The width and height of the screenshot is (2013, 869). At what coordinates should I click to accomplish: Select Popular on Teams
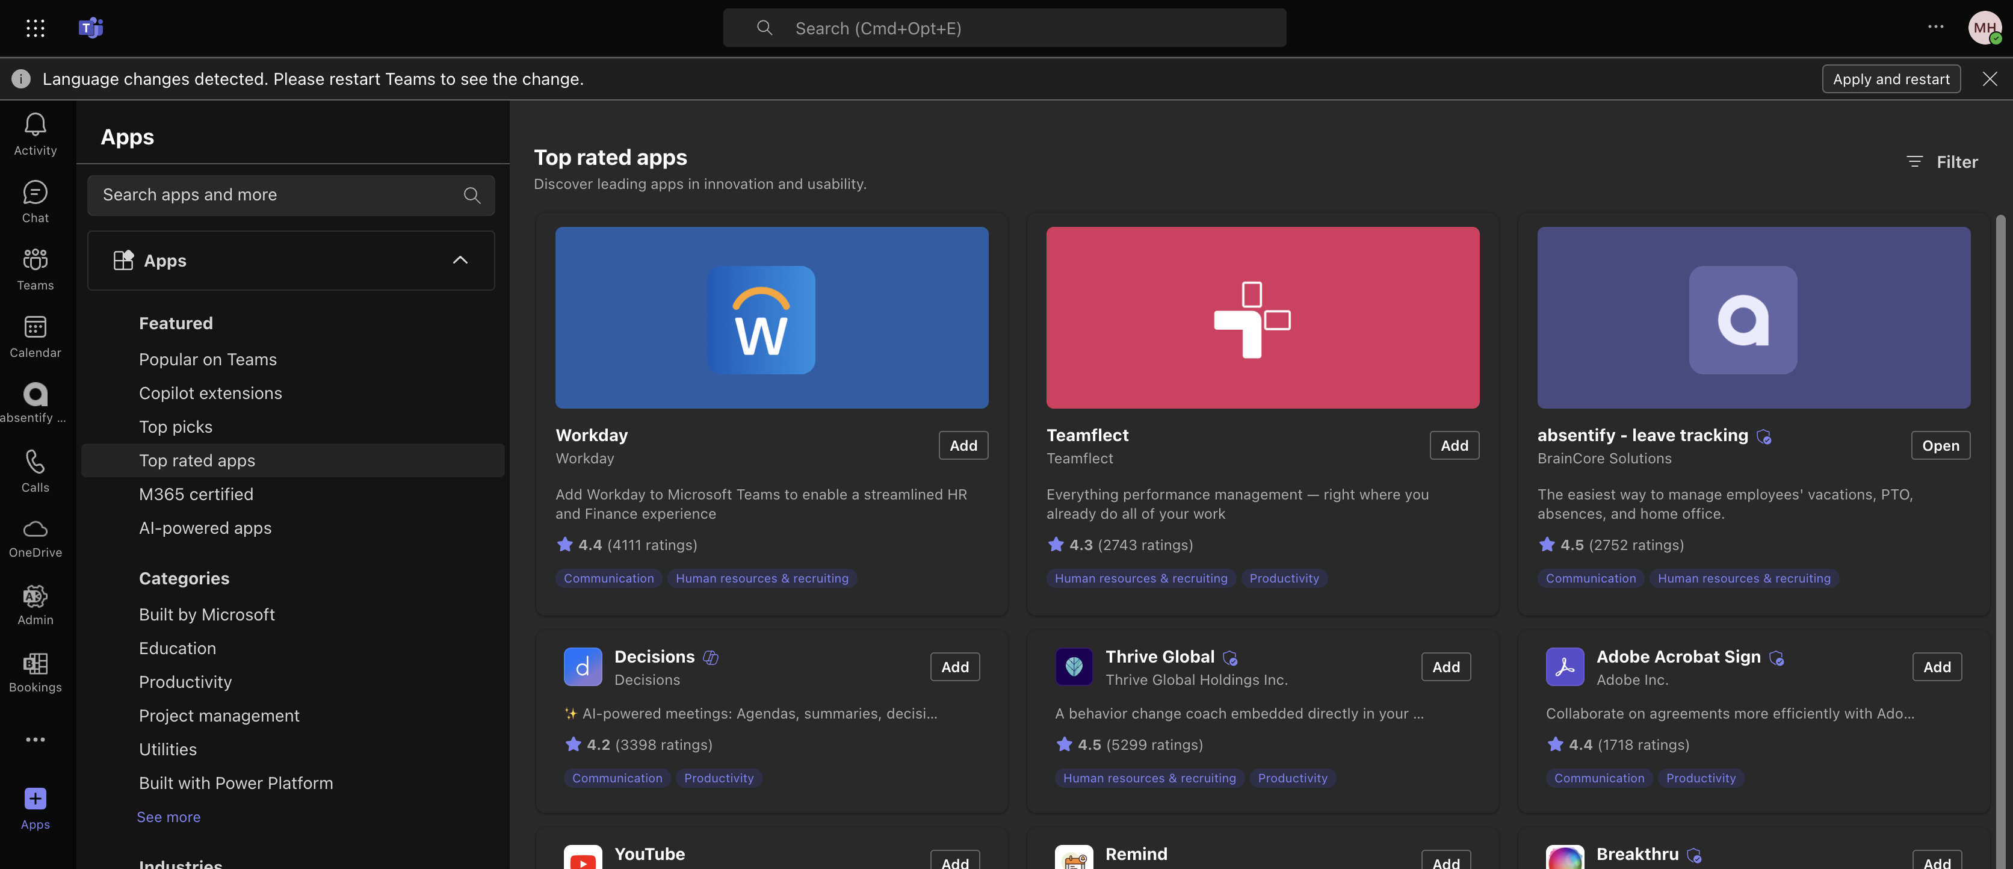click(x=208, y=359)
